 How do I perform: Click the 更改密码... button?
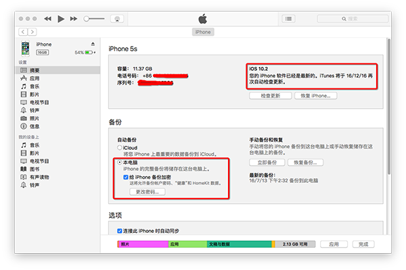pos(148,192)
